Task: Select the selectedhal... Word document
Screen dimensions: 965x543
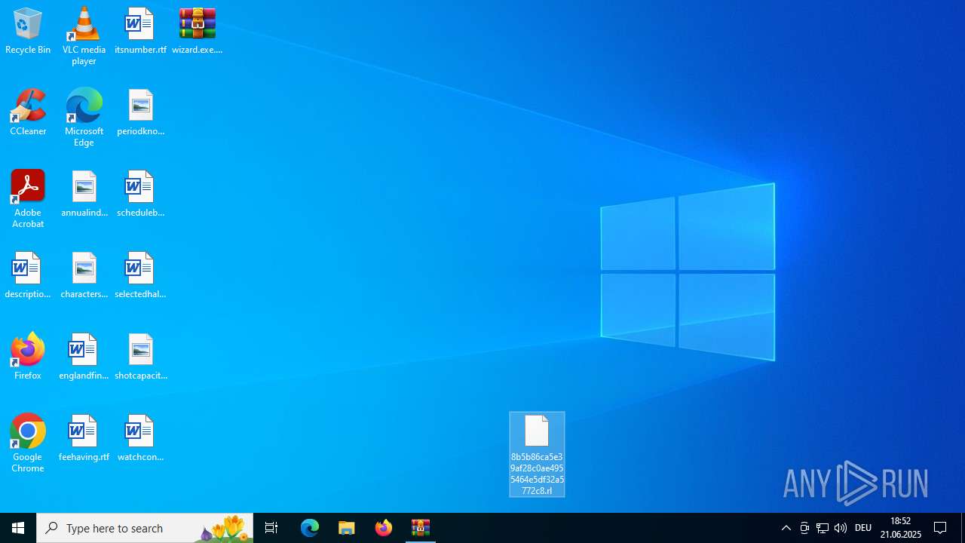Action: tap(140, 276)
